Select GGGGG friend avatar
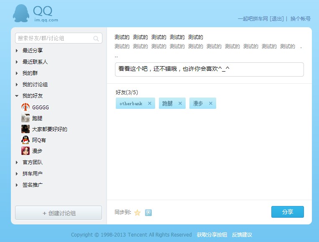This screenshot has width=319, height=242. tap(26, 107)
